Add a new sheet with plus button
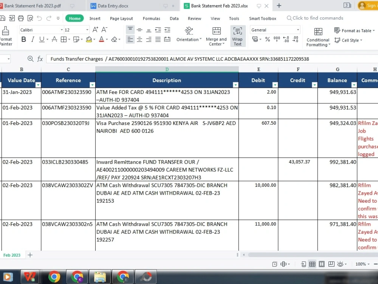The image size is (378, 284). [x=30, y=255]
